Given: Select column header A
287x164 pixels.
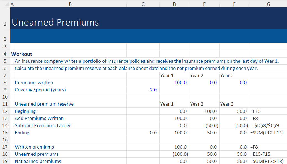Looking at the screenshot, I should pos(12,4).
